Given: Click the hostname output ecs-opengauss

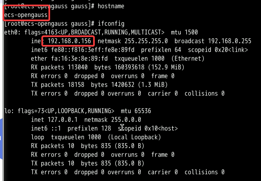Looking at the screenshot, I should (25, 15).
